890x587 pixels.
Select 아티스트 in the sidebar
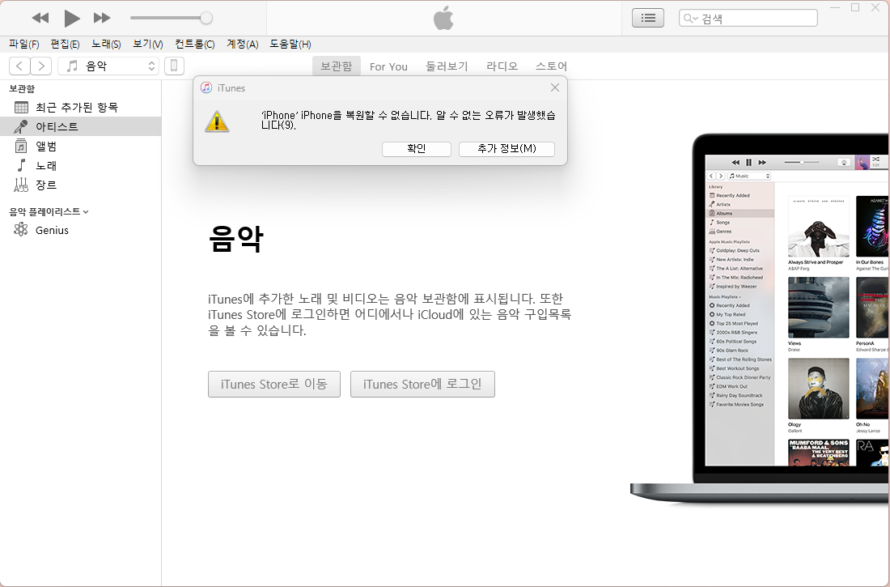point(81,126)
